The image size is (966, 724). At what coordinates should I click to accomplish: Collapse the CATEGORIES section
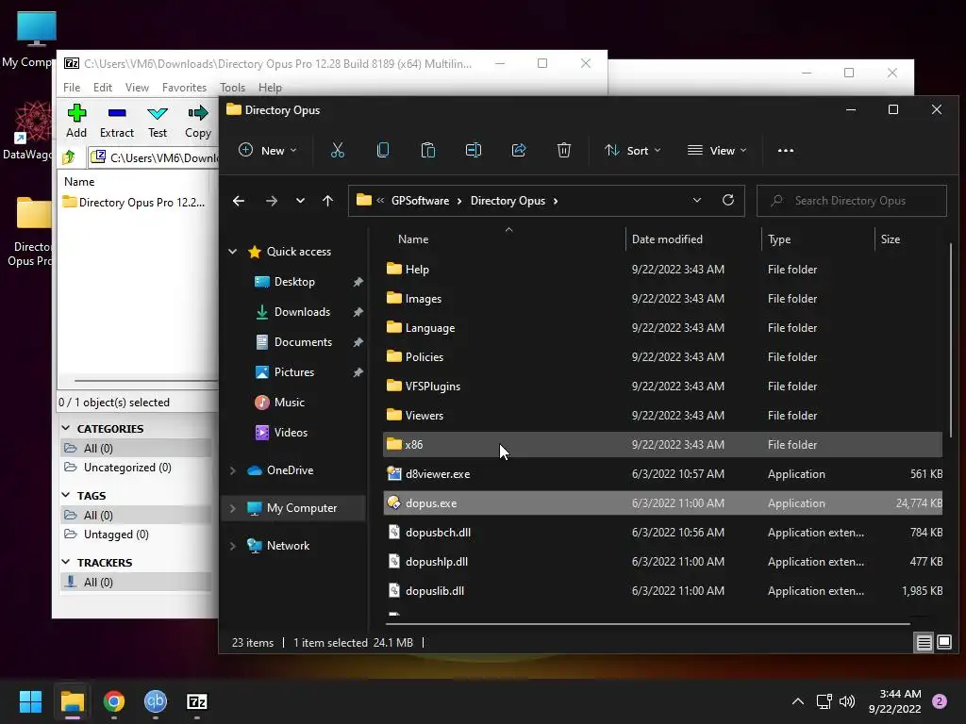click(x=66, y=428)
